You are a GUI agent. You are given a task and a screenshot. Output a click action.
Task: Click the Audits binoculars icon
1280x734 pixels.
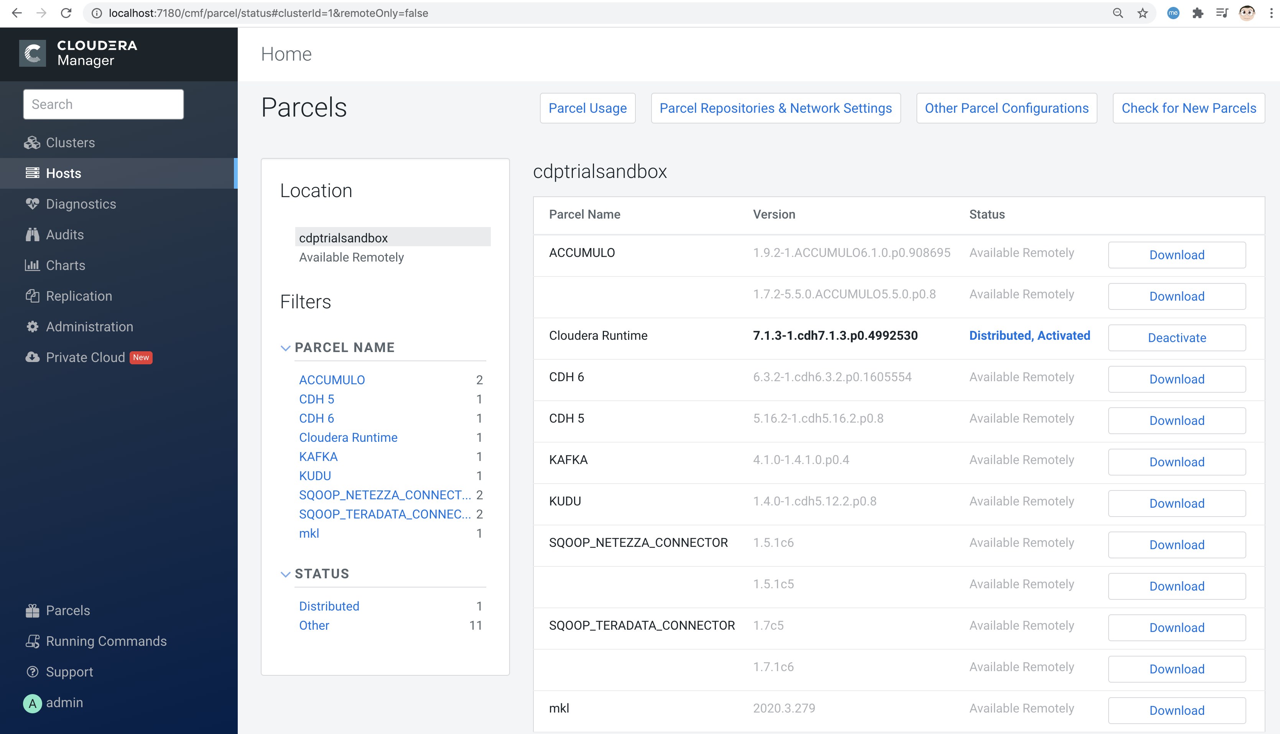[32, 234]
